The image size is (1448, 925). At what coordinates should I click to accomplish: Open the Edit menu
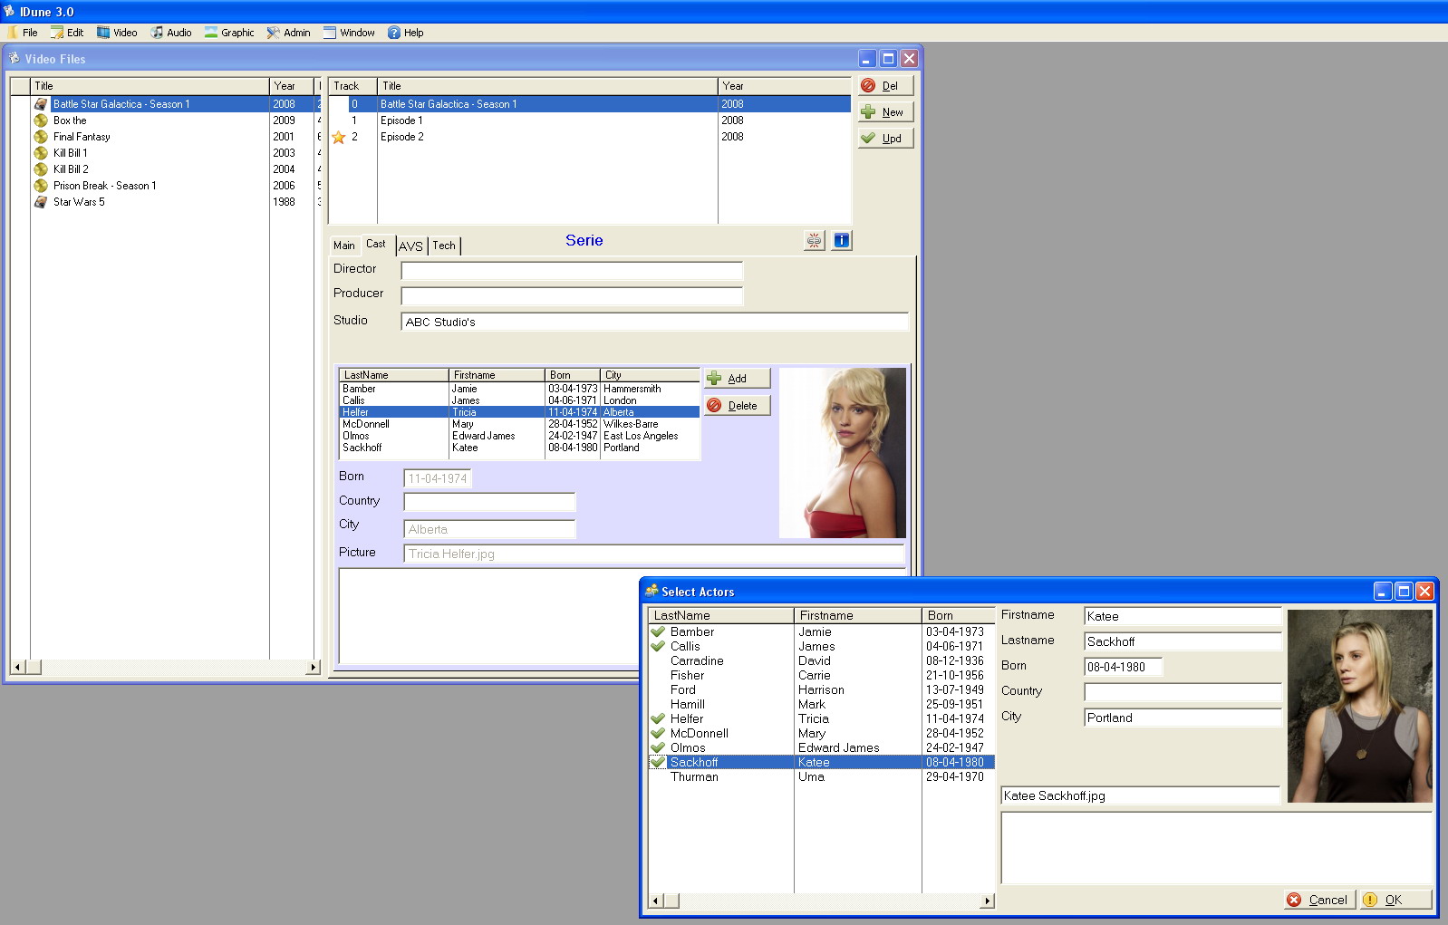[67, 33]
